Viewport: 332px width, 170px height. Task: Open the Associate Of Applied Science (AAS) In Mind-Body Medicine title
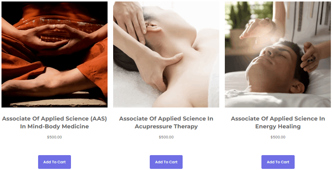[55, 122]
